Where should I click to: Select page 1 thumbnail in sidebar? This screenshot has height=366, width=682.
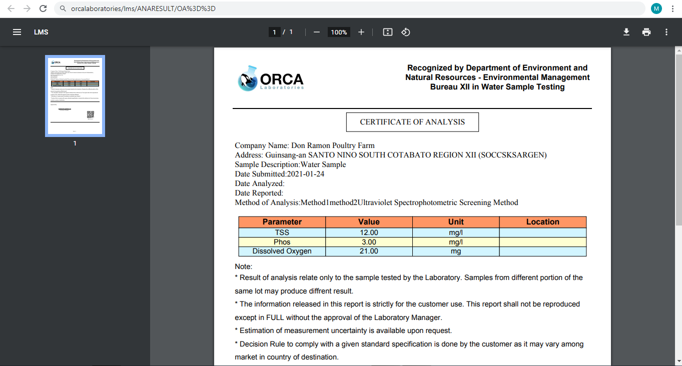coord(75,96)
